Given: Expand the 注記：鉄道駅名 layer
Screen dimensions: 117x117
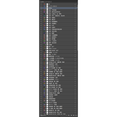Looking at the screenshot, I should 45,23.
